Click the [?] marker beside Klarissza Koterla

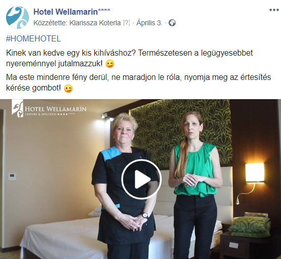tap(127, 23)
